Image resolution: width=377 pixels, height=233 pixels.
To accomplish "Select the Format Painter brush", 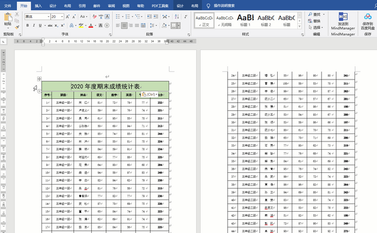I will (x=17, y=27).
